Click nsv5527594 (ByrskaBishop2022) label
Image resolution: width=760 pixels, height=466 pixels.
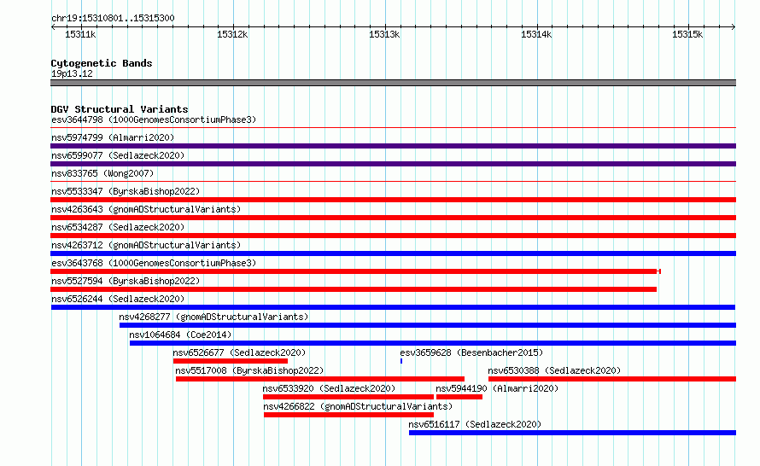126,281
